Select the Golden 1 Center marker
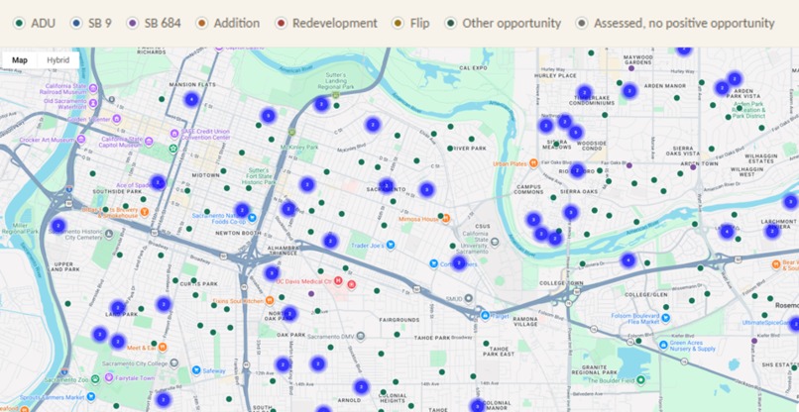Viewport: 799px width, 412px height. [117, 119]
